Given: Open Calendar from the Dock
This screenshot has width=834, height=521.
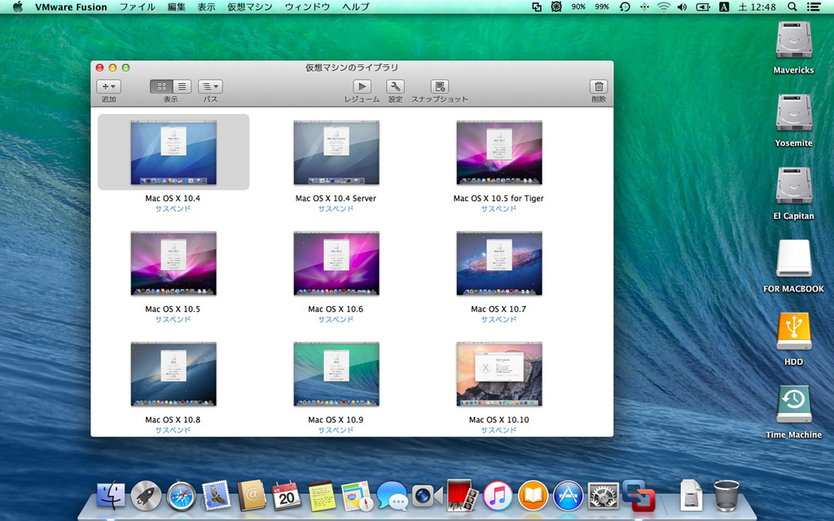Looking at the screenshot, I should tap(287, 496).
